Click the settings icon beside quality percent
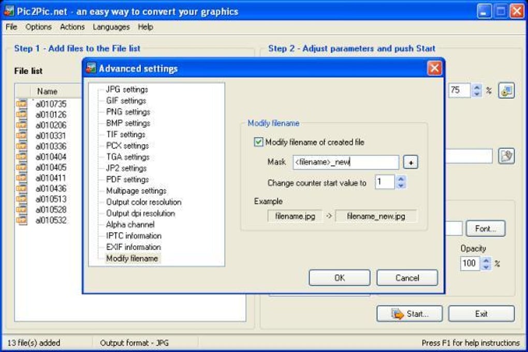 (506, 90)
